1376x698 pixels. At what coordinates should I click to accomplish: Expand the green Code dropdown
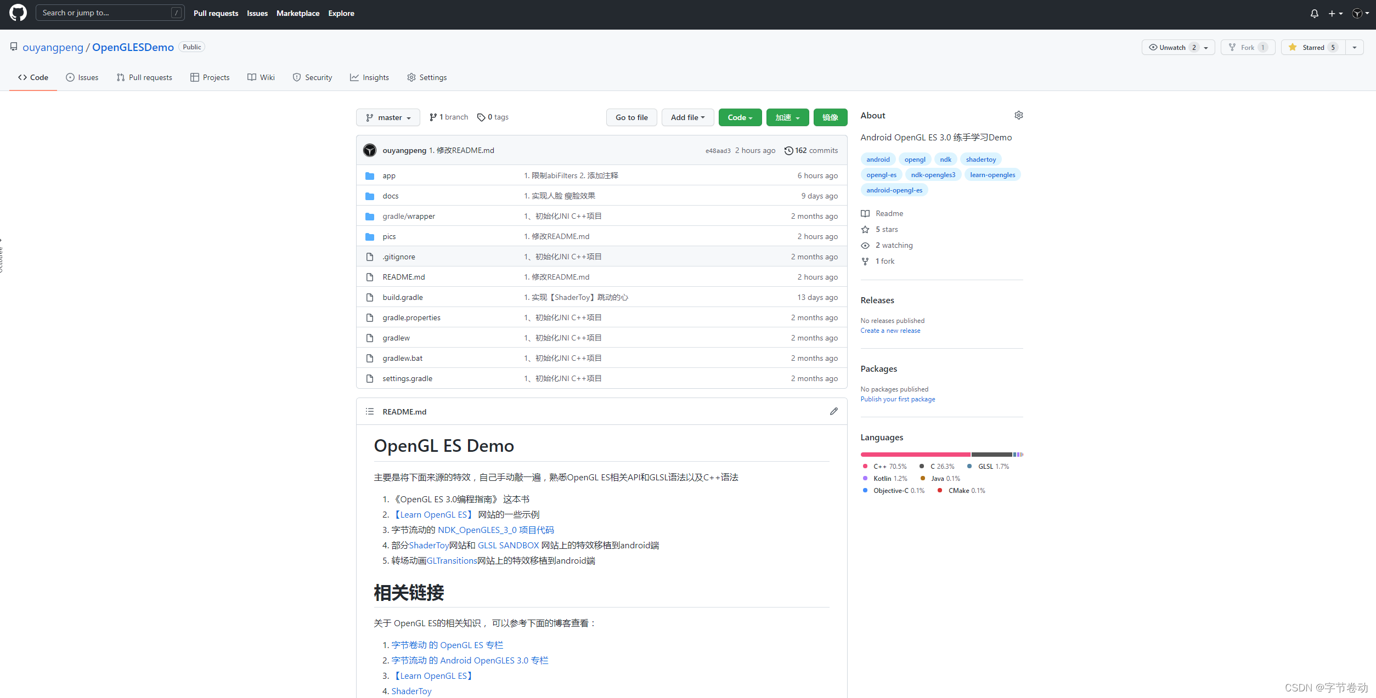(x=740, y=117)
